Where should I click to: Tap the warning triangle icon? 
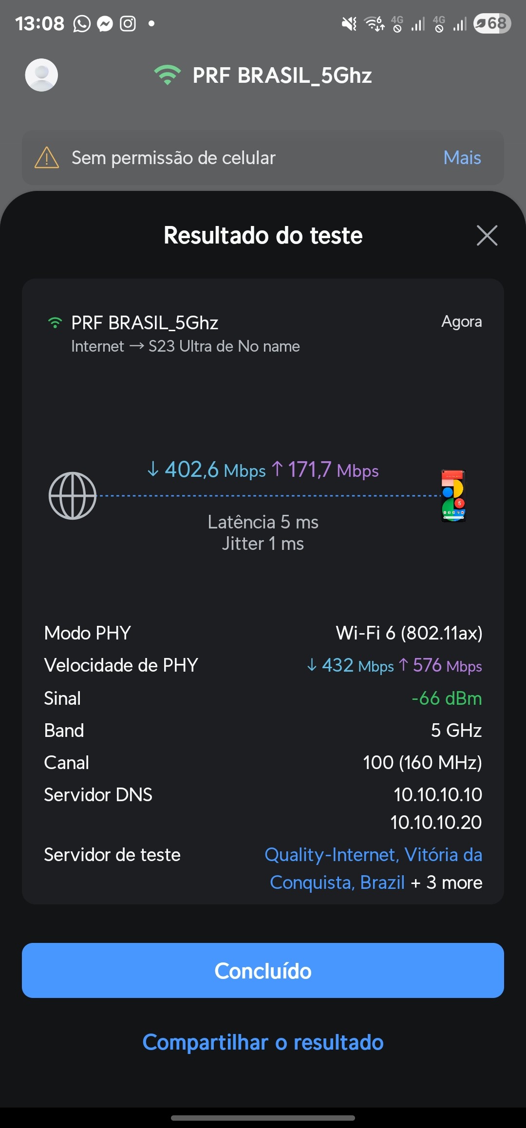(x=47, y=158)
